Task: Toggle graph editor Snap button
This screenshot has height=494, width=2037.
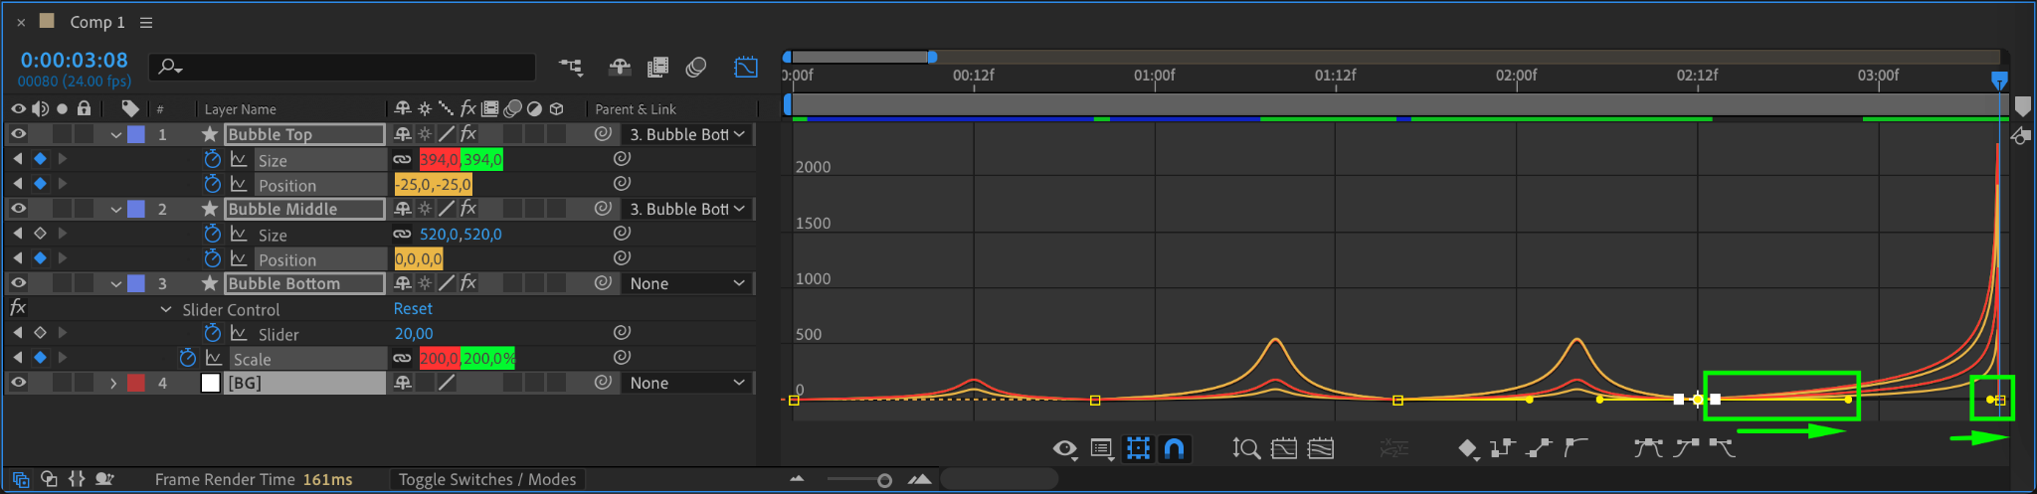Action: tap(1175, 449)
